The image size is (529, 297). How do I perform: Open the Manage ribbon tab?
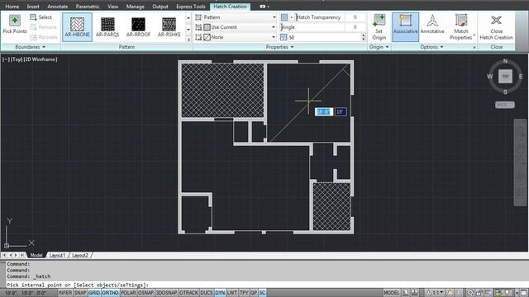135,7
